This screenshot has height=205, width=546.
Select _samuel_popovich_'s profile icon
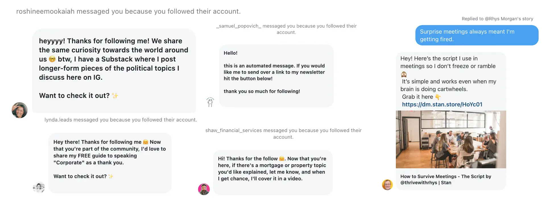(210, 102)
